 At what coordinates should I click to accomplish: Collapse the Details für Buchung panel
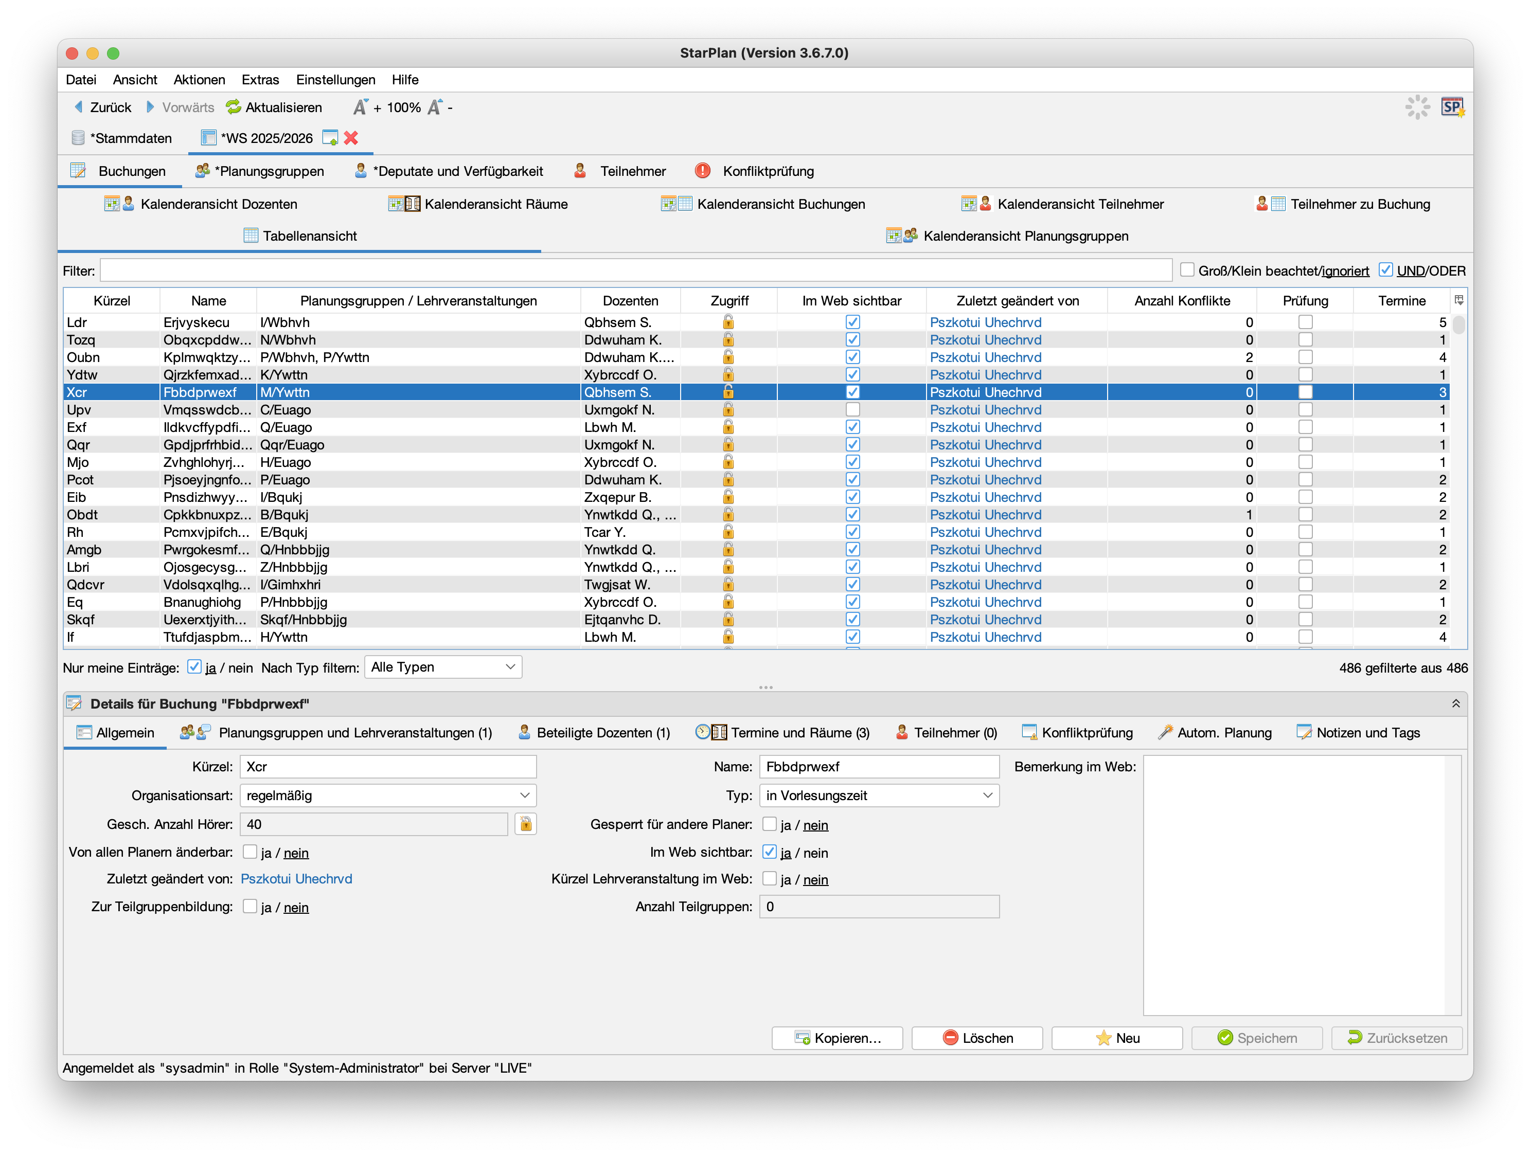(x=1455, y=704)
